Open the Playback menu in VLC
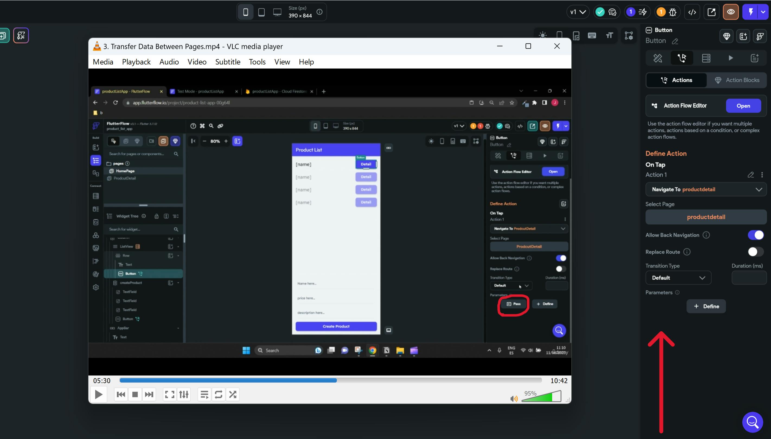771x439 pixels. (136, 62)
